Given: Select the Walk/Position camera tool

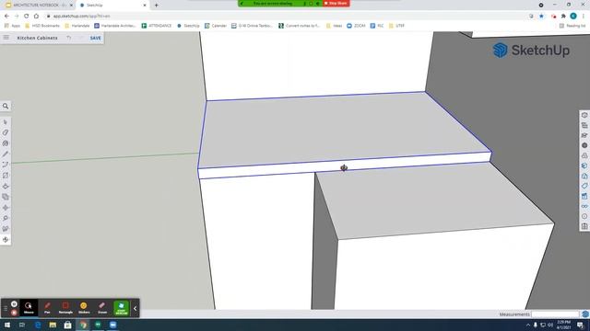Looking at the screenshot, I should point(6,229).
